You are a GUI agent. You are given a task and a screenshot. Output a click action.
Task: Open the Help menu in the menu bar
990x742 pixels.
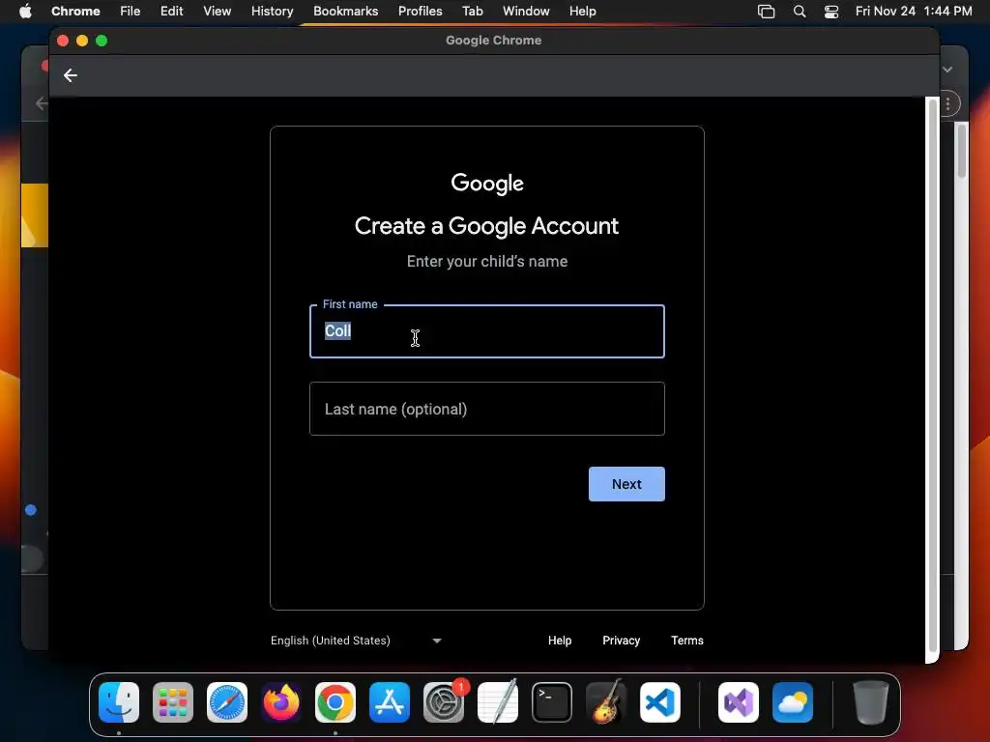point(583,11)
